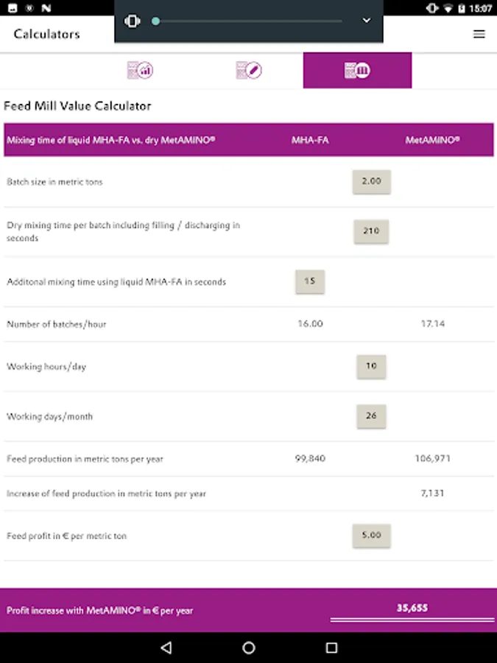Expand the volume panel chevron

point(367,21)
